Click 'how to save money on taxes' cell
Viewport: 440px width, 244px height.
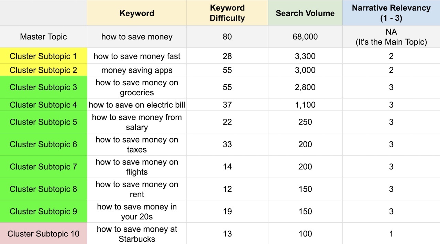point(137,144)
